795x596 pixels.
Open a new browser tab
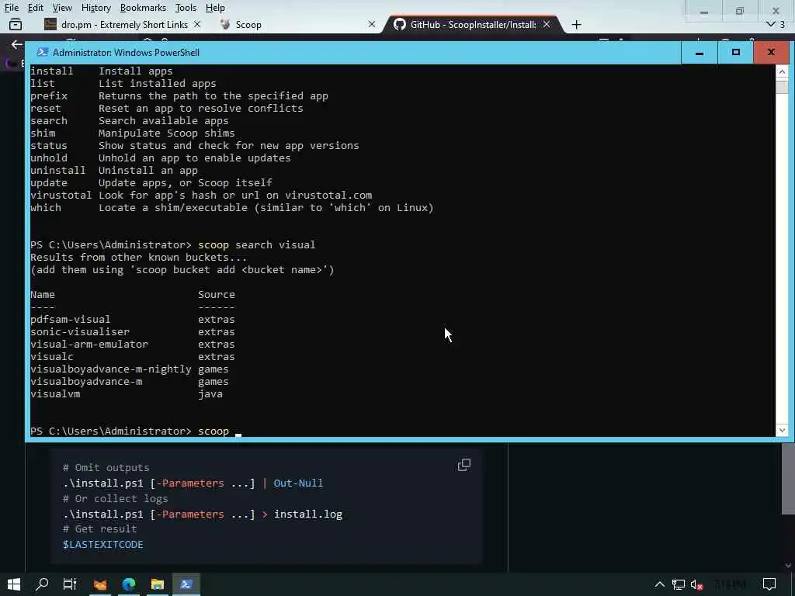(x=577, y=24)
